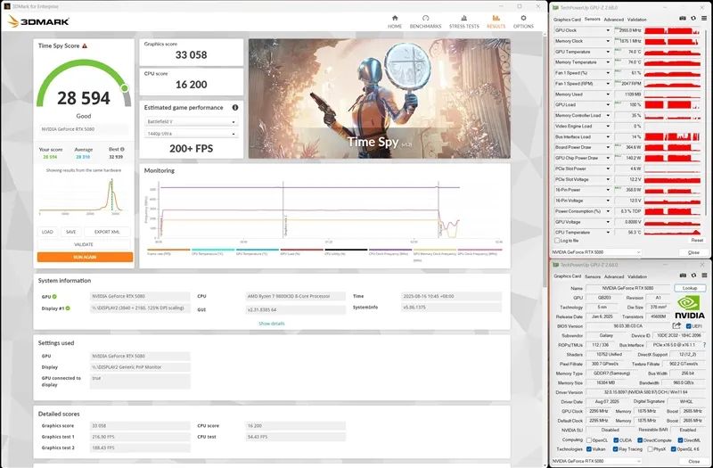Image resolution: width=713 pixels, height=468 pixels.
Task: Open the GPU selector in GPU-Z graphics card window
Action: tap(596, 461)
